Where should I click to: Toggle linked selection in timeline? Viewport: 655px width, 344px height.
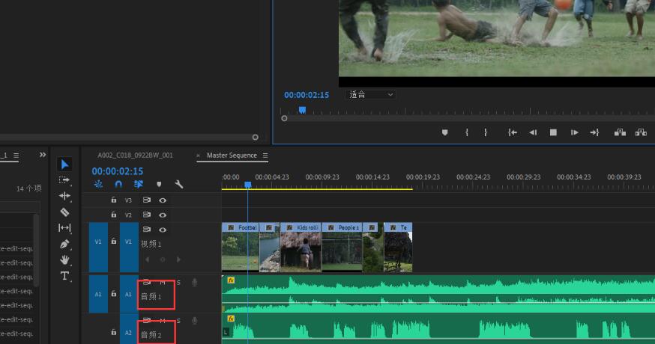click(x=138, y=184)
